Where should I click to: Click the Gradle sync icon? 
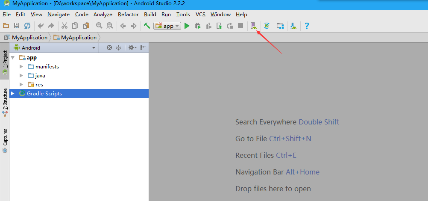pyautogui.click(x=267, y=26)
